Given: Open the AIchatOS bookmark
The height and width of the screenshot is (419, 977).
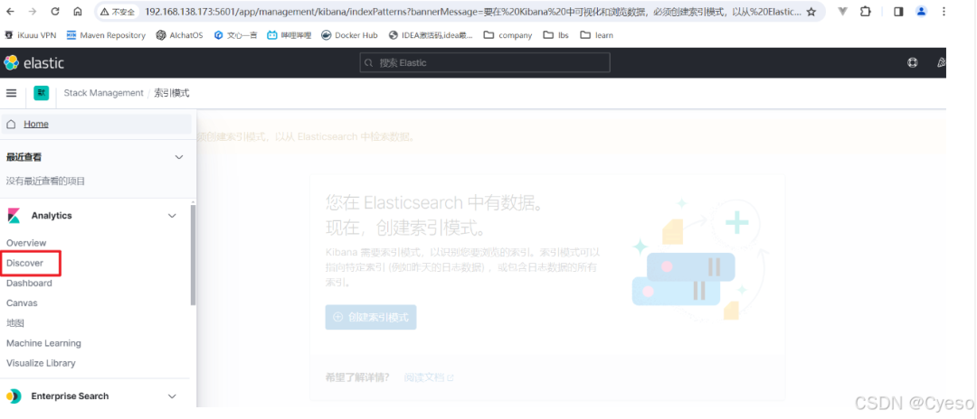Looking at the screenshot, I should coord(179,35).
